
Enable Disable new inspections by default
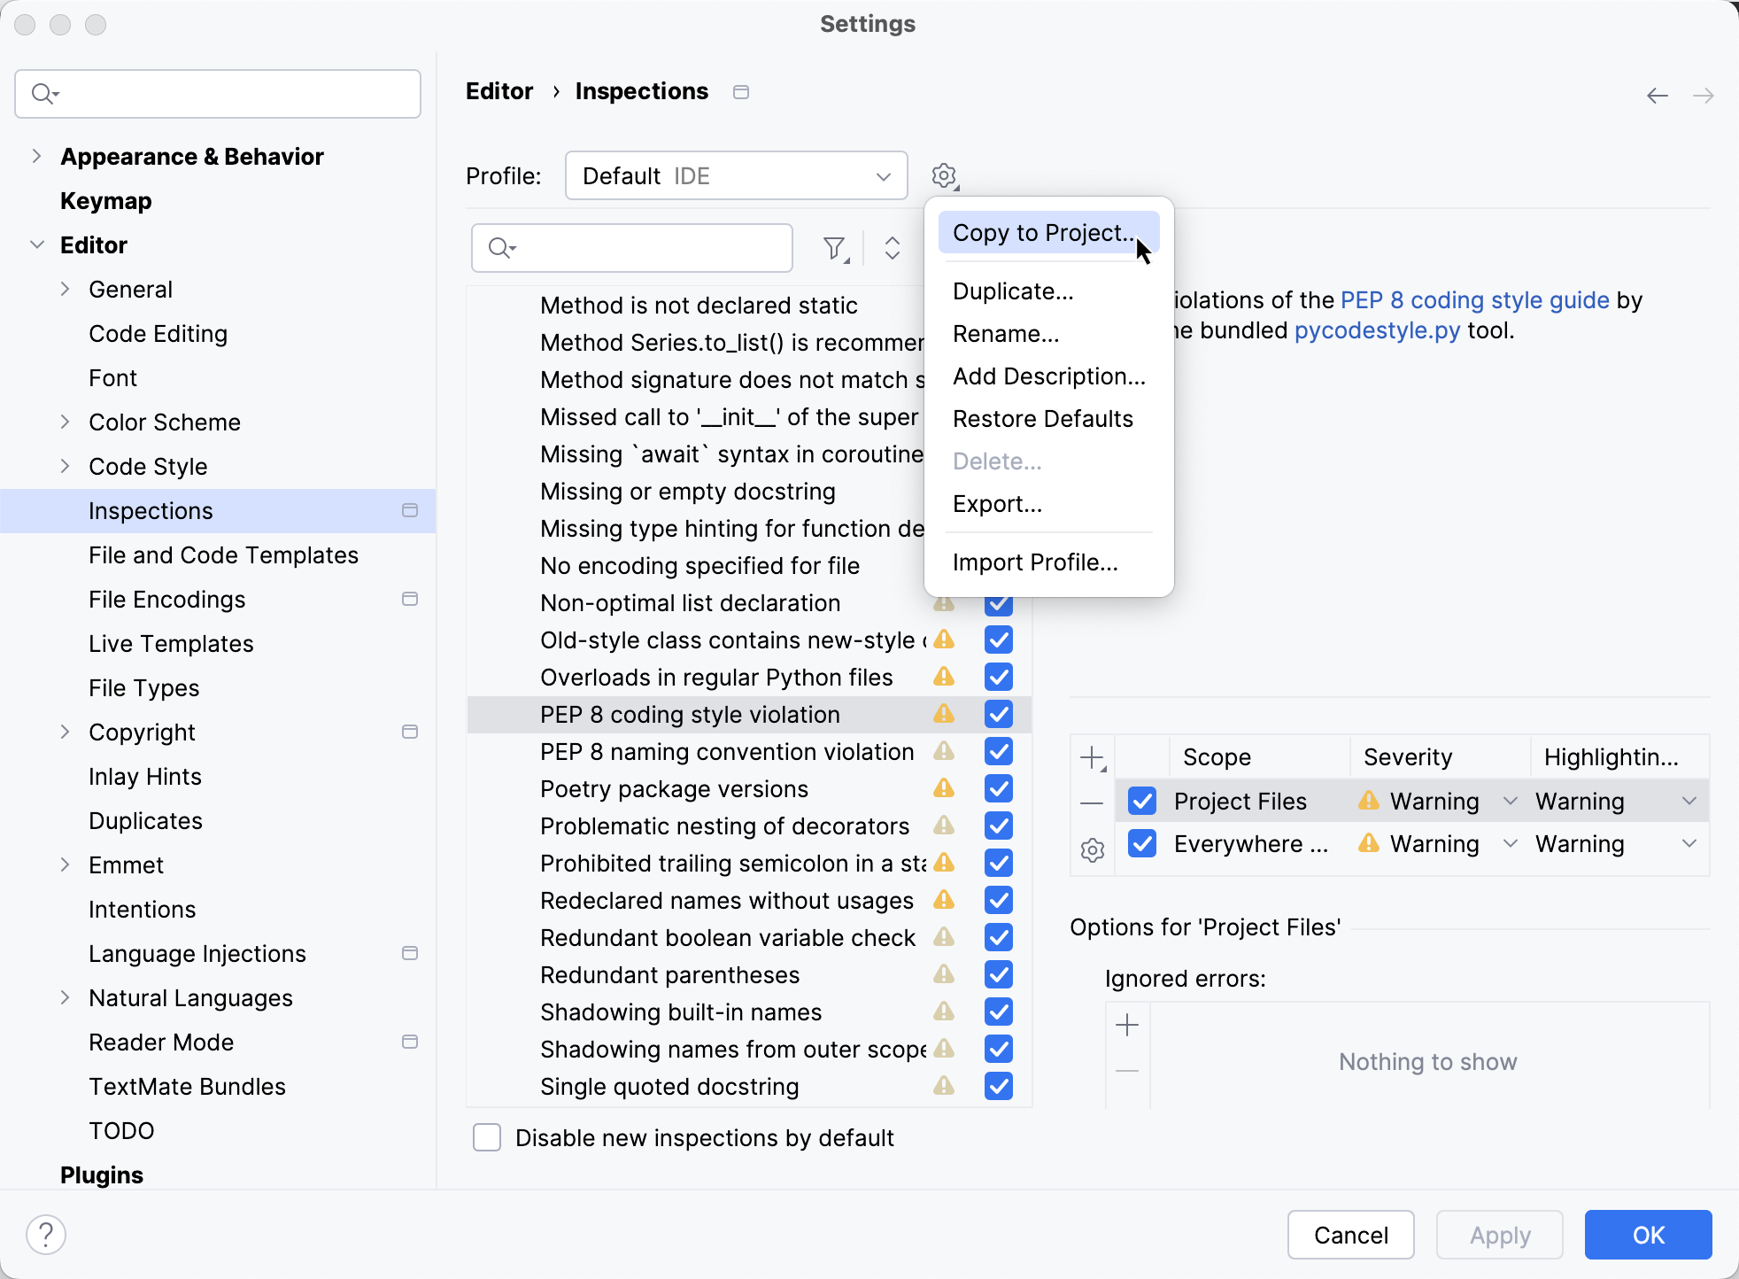coord(487,1137)
